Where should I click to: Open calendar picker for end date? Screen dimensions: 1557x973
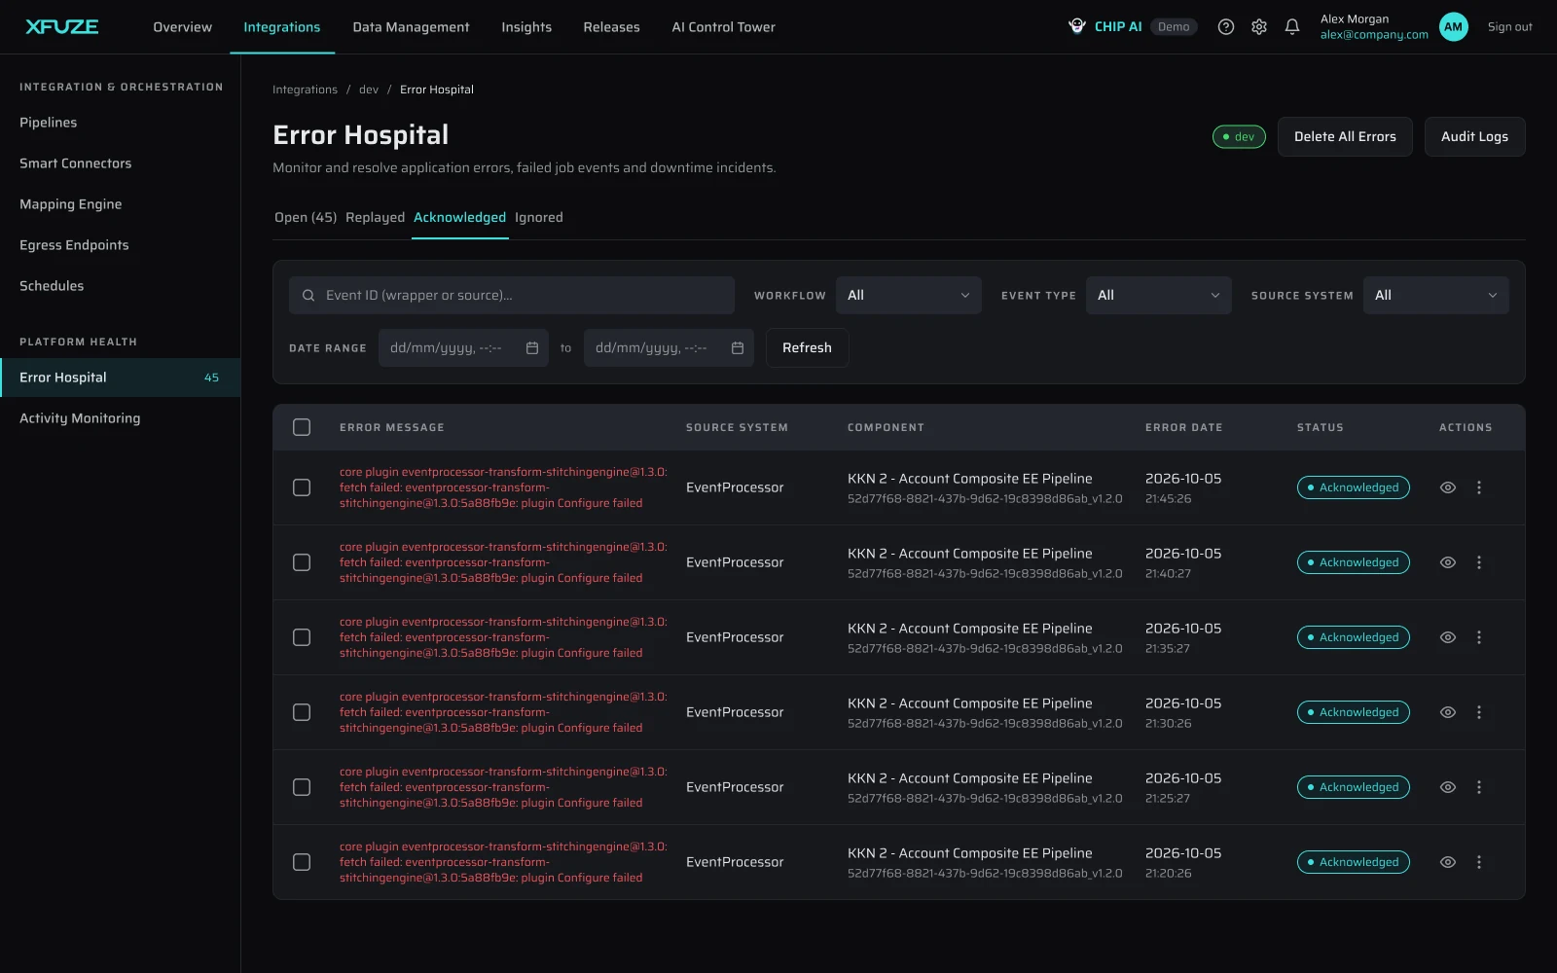(738, 348)
